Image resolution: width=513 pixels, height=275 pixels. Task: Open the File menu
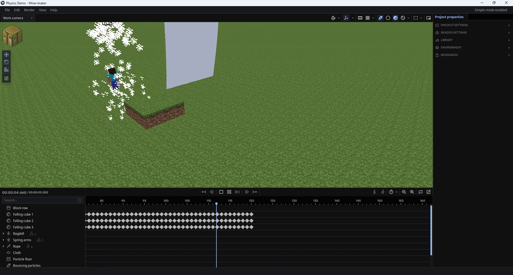[x=7, y=10]
